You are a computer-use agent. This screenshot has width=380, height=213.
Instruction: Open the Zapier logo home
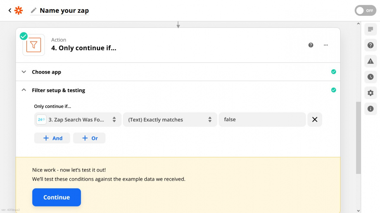19,11
